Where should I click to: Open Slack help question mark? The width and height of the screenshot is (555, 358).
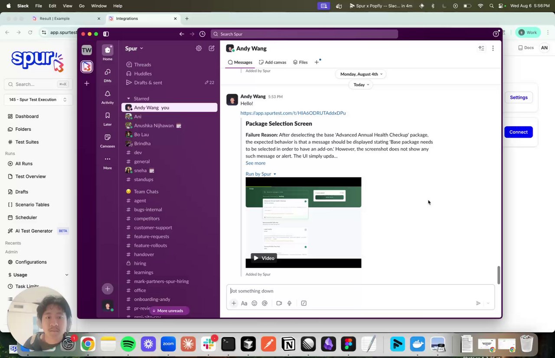pyautogui.click(x=496, y=34)
